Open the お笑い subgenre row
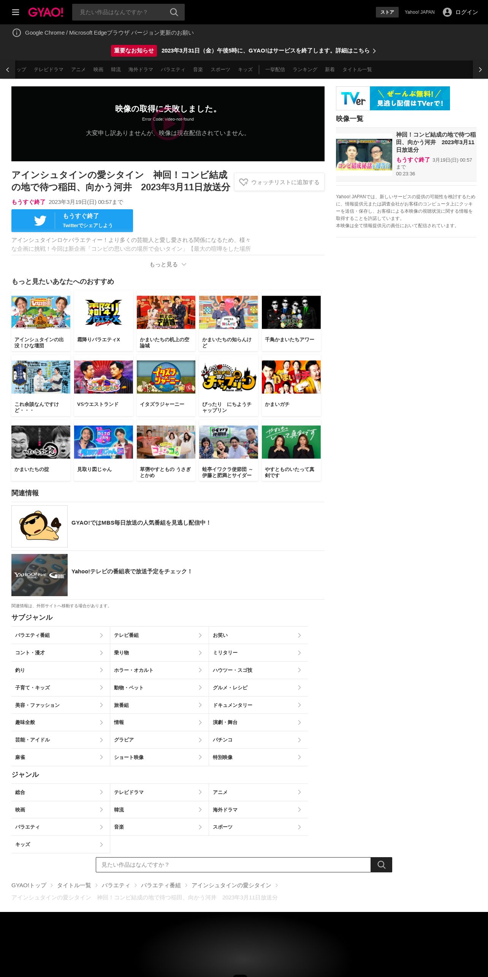 click(258, 635)
